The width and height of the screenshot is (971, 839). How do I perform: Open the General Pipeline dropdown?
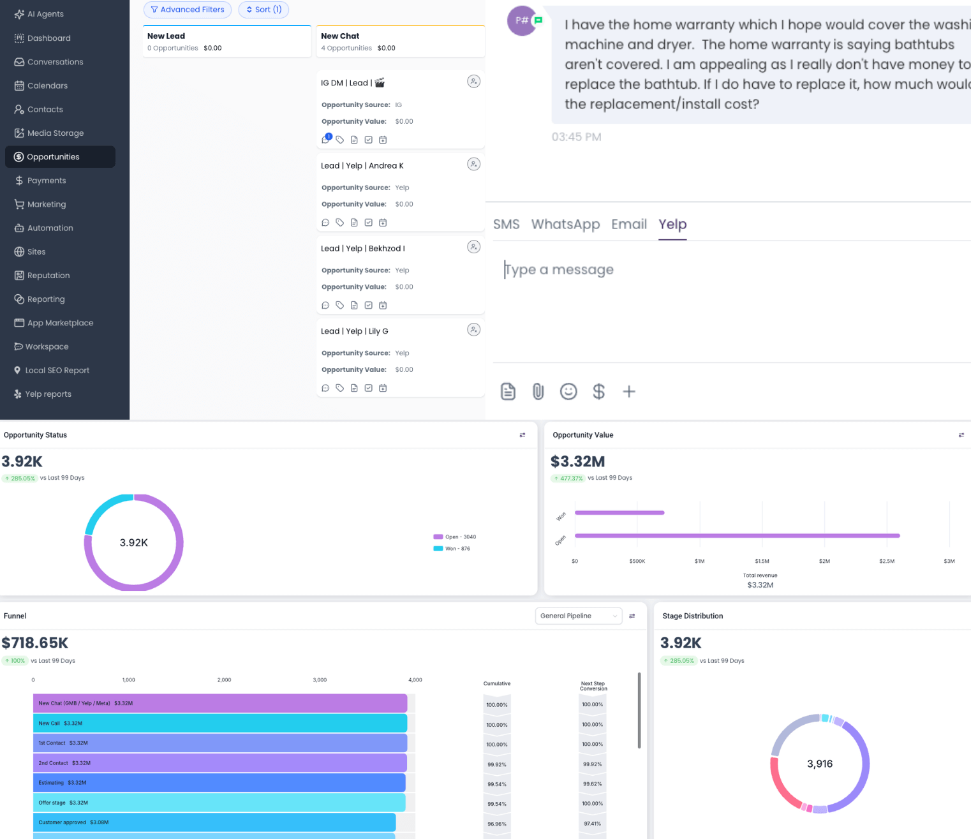(x=578, y=616)
